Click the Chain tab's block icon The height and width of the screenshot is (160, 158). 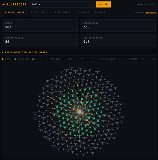pos(96,12)
